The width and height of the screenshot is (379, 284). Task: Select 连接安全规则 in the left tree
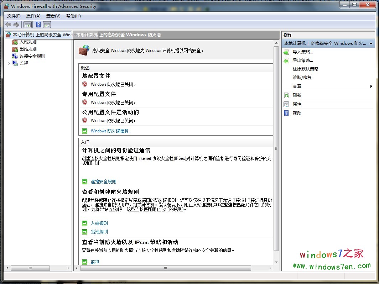click(x=32, y=56)
